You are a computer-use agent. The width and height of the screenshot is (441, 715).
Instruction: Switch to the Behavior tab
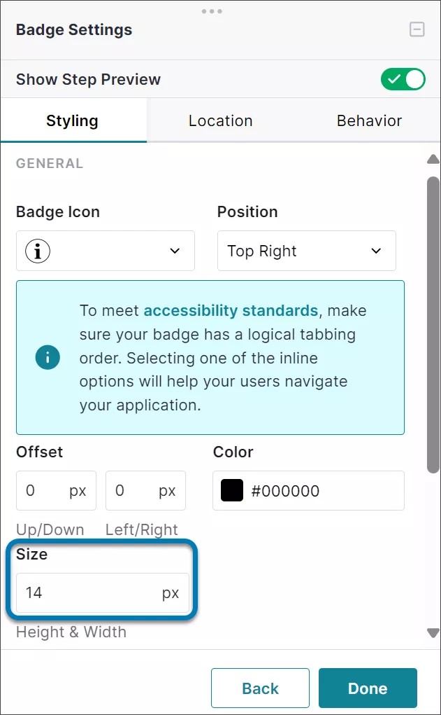coord(369,120)
